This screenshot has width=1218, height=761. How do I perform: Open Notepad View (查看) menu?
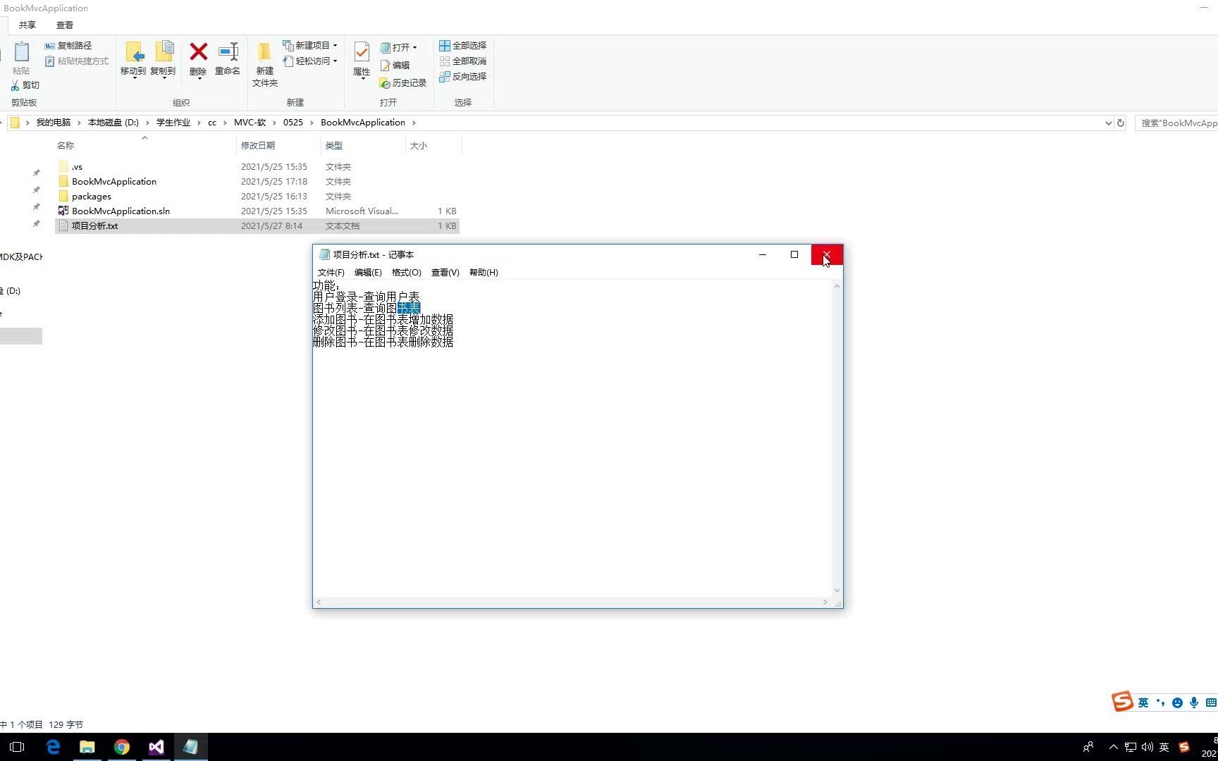[445, 273]
